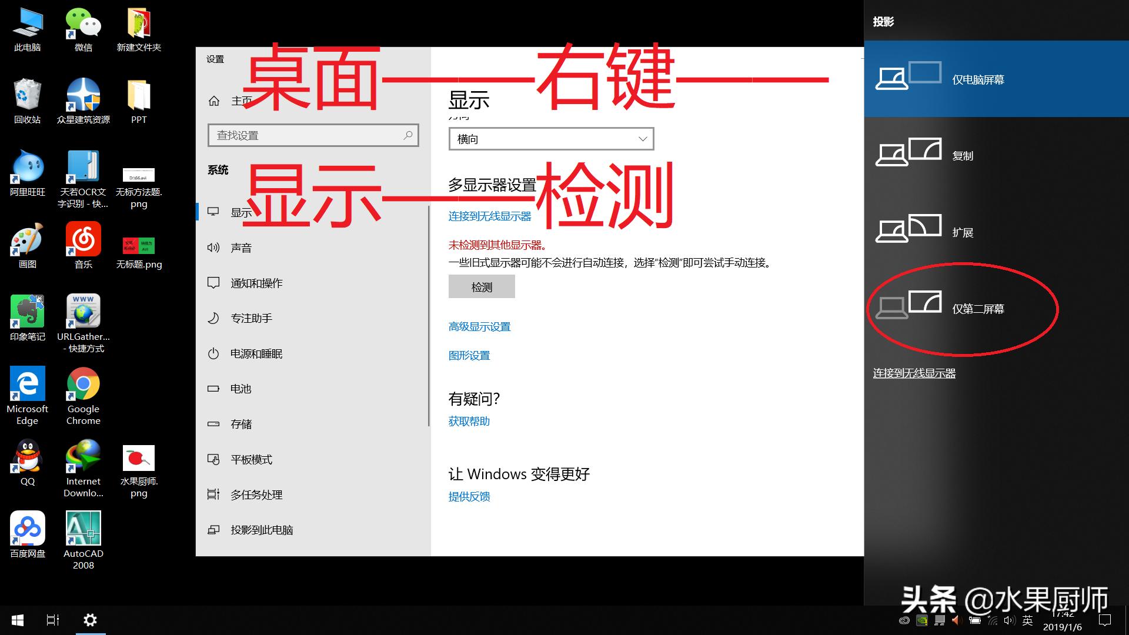Click the 查找设置 search field
This screenshot has width=1129, height=635.
pos(313,135)
